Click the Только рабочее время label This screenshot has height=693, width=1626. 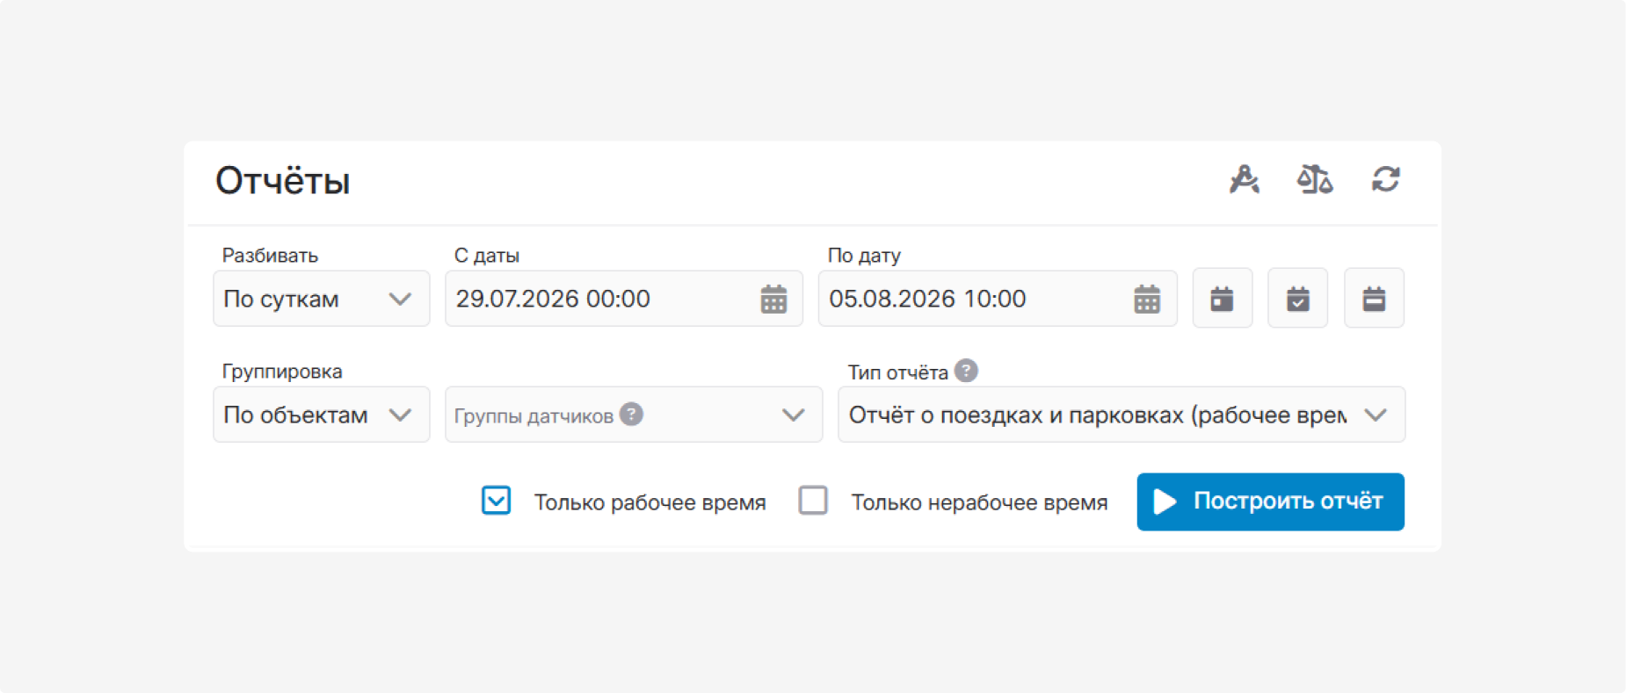(x=650, y=502)
